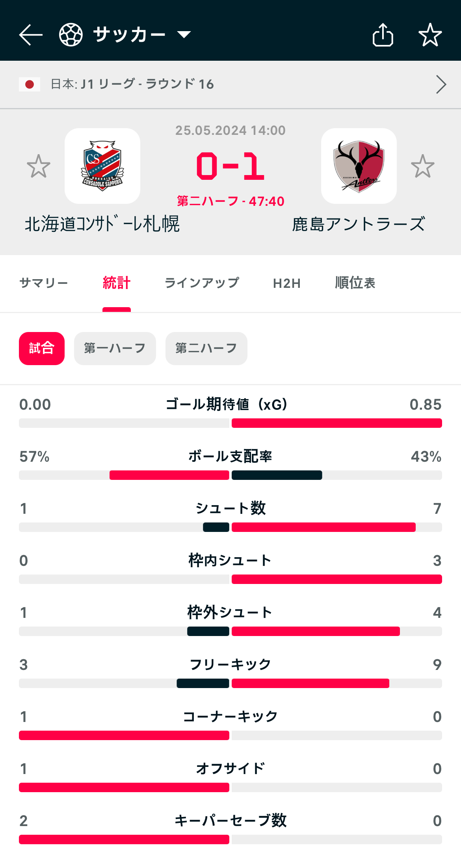The height and width of the screenshot is (845, 461).
Task: Select the 試合 filter chip
Action: coord(42,349)
